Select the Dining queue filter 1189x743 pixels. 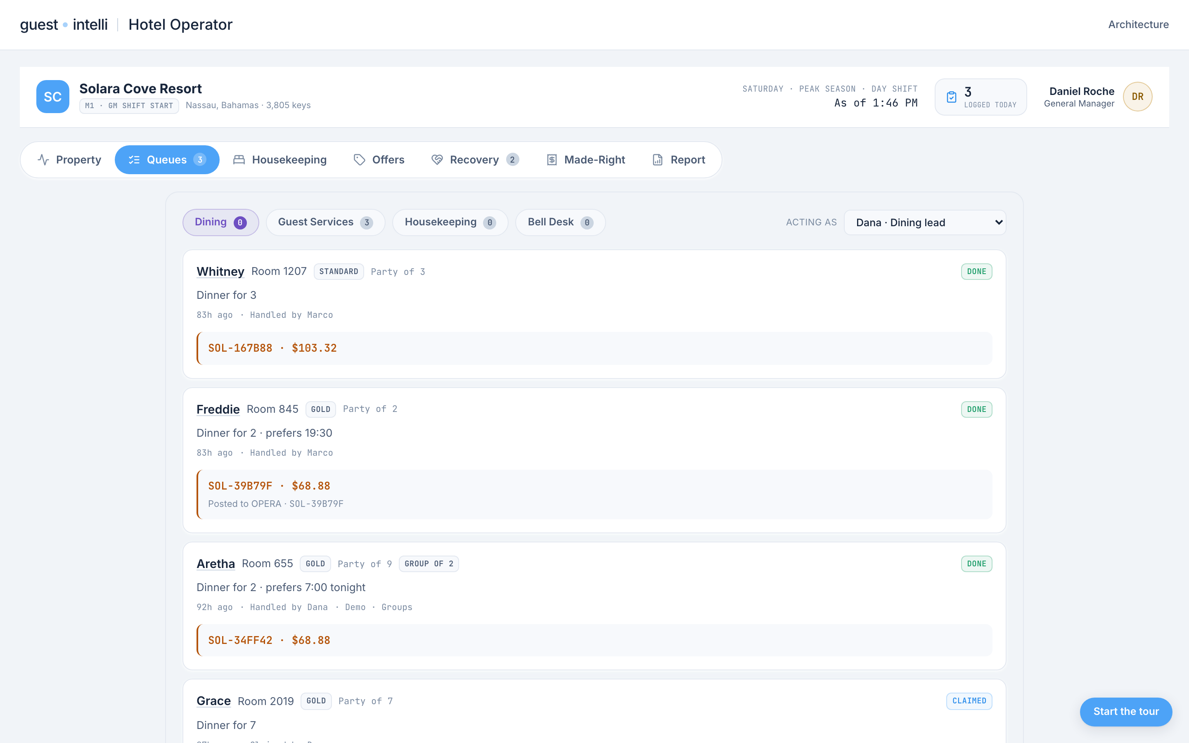pyautogui.click(x=220, y=222)
